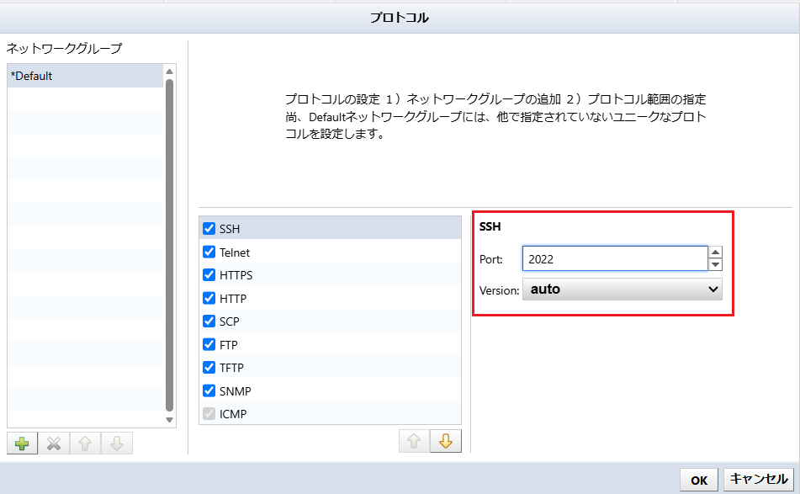Image resolution: width=800 pixels, height=494 pixels.
Task: Click the greyed ICMP checkbox
Action: pyautogui.click(x=209, y=414)
